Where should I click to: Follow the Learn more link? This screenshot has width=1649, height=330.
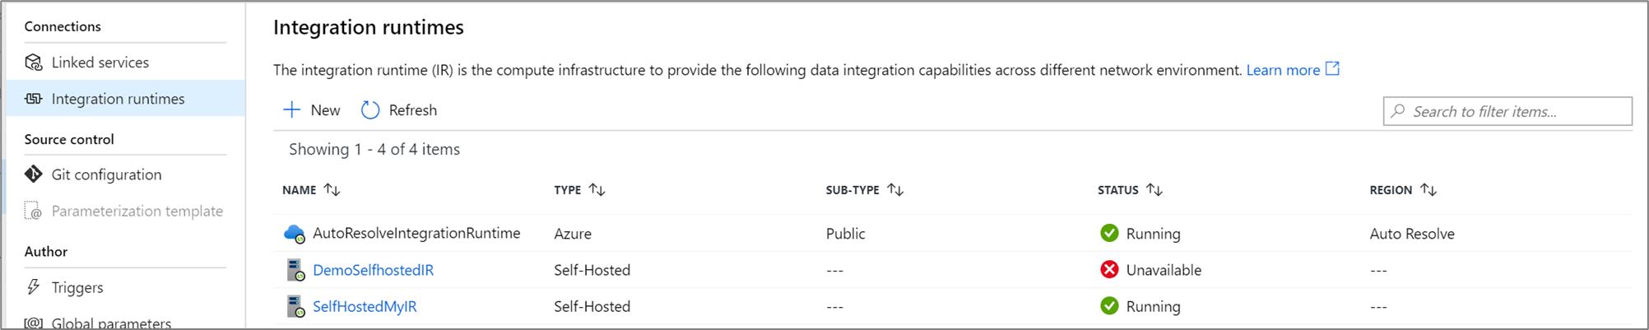(1283, 70)
